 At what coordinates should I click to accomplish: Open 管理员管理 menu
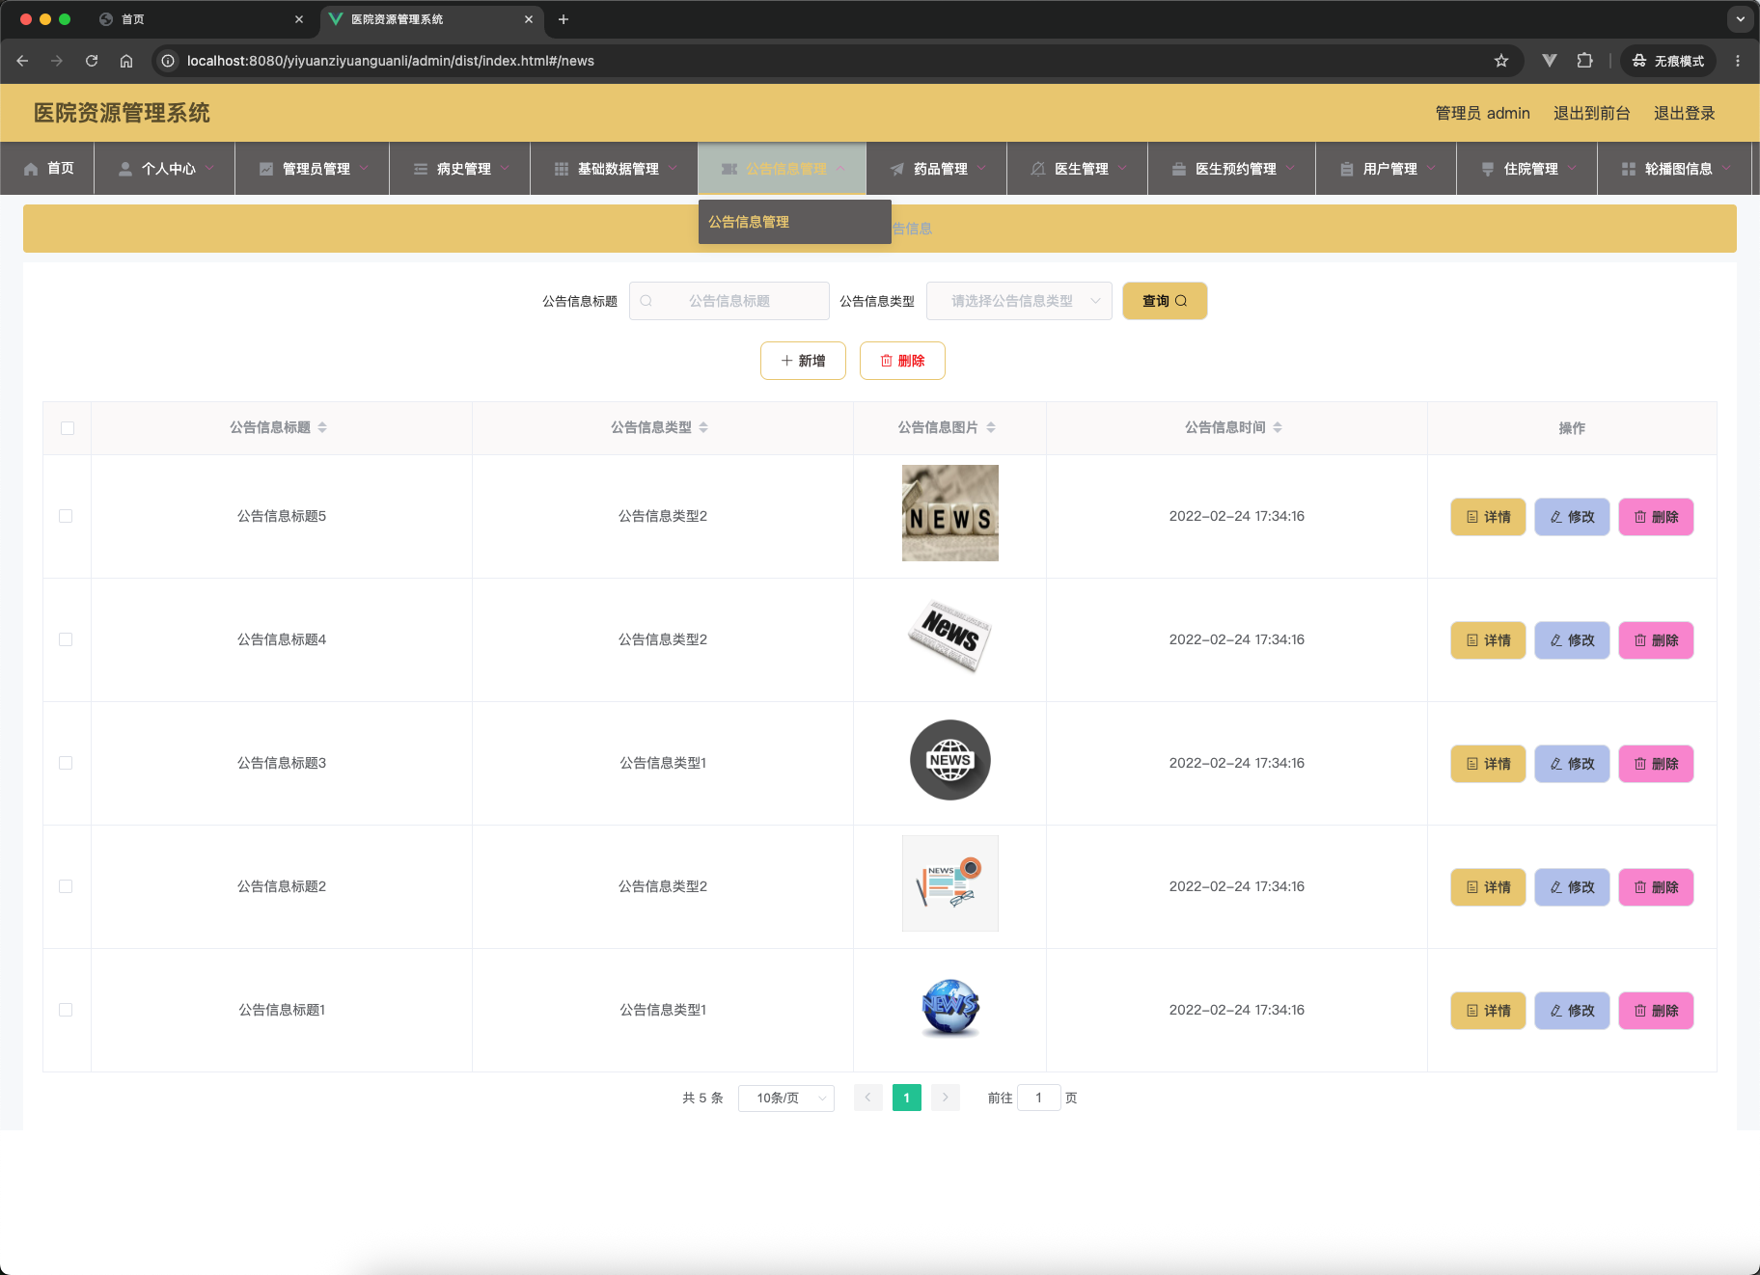point(313,169)
